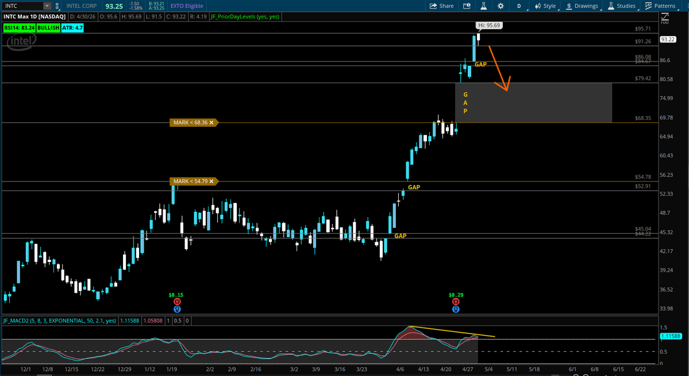Click the JF_PriorDayLevels study title
This screenshot has height=376, width=689.
(245, 17)
